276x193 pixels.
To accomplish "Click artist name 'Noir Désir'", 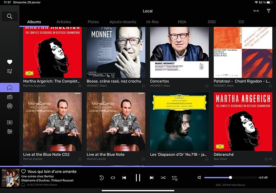I will [x=220, y=159].
